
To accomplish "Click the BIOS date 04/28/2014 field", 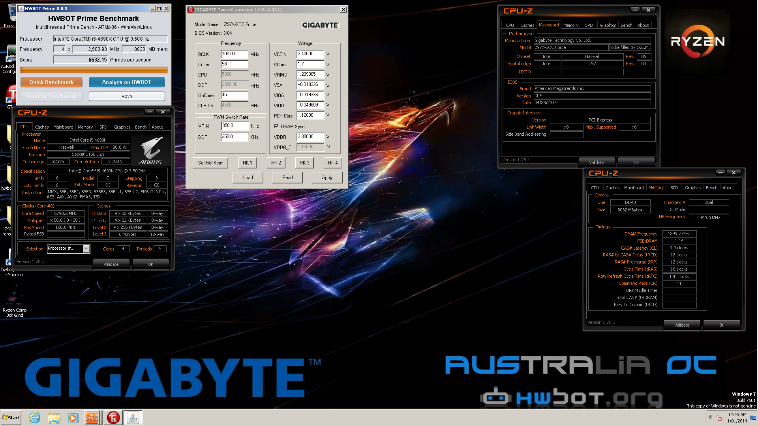I will pos(592,103).
